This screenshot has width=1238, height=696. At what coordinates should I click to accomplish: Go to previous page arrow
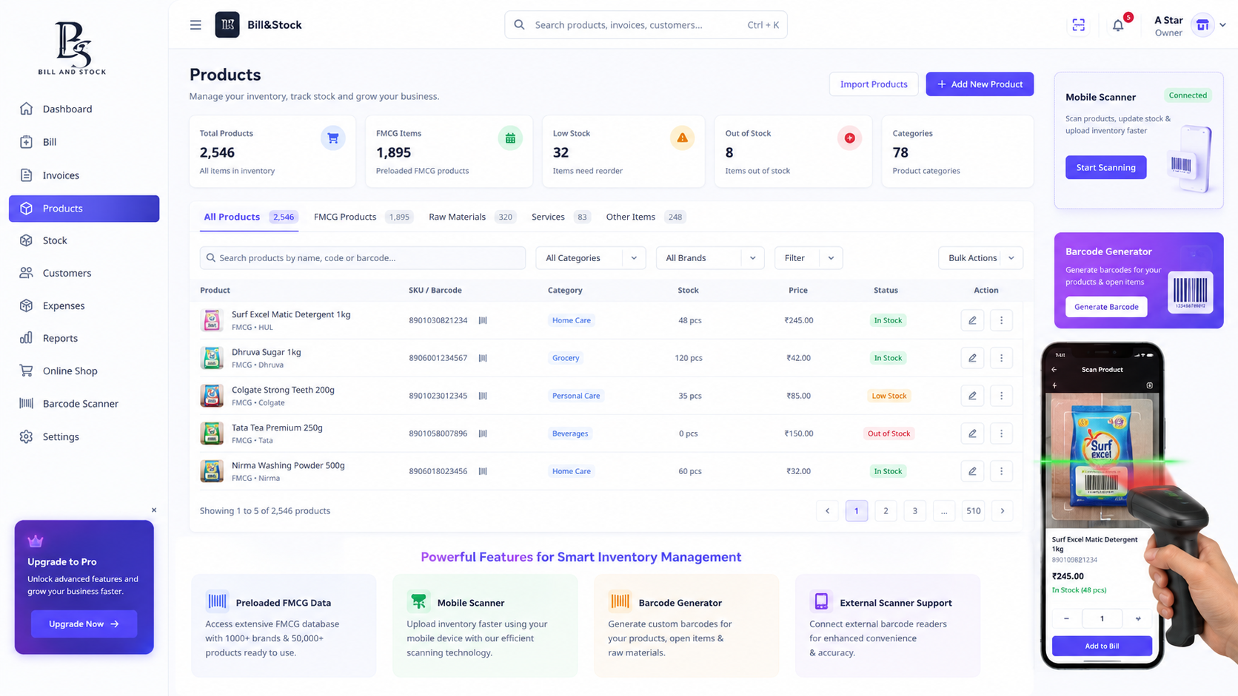827,511
